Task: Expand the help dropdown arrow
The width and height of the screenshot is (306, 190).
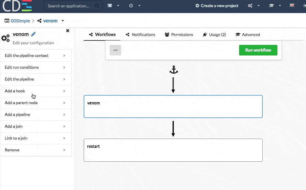Action: coord(280,6)
